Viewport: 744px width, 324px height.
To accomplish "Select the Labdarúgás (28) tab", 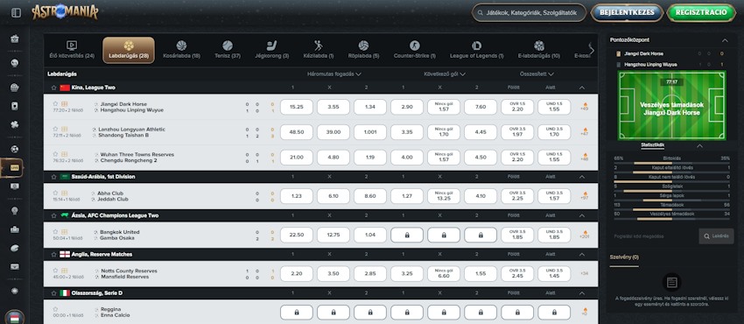I will click(x=129, y=50).
